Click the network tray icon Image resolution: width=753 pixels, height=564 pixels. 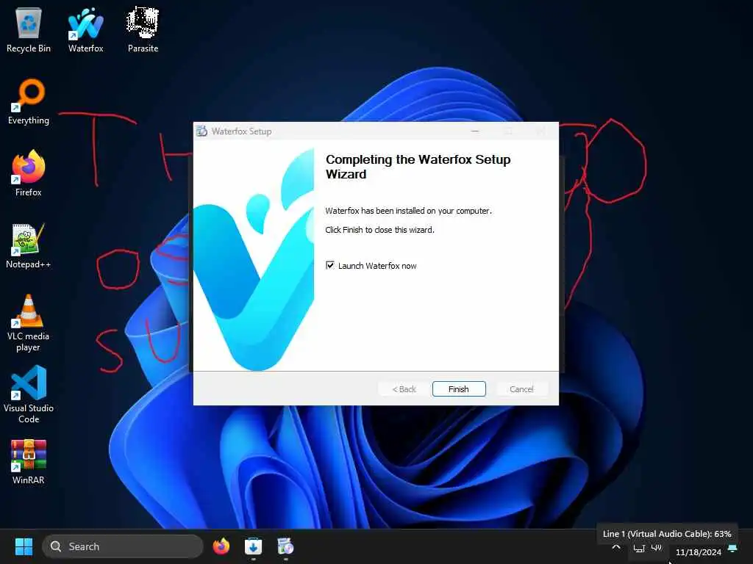[x=639, y=548]
